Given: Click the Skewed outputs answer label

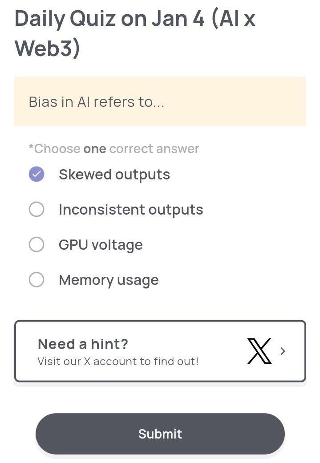Looking at the screenshot, I should point(114,174).
